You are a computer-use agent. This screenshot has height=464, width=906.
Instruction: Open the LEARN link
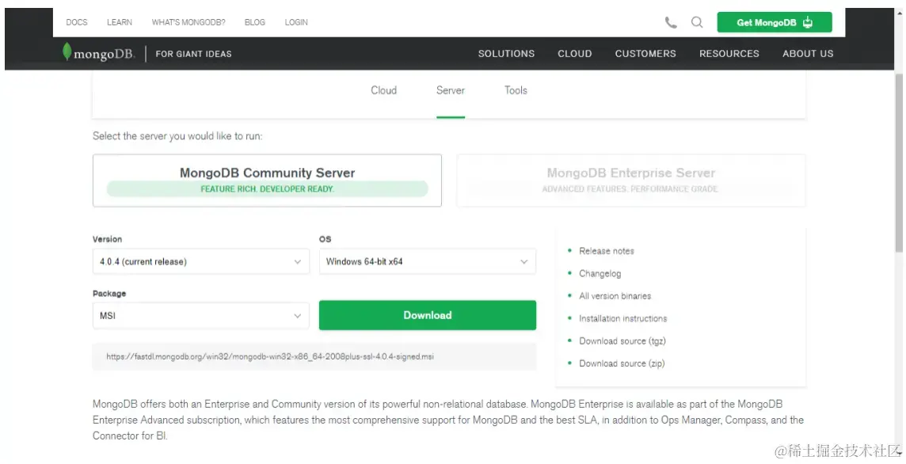[x=120, y=22]
